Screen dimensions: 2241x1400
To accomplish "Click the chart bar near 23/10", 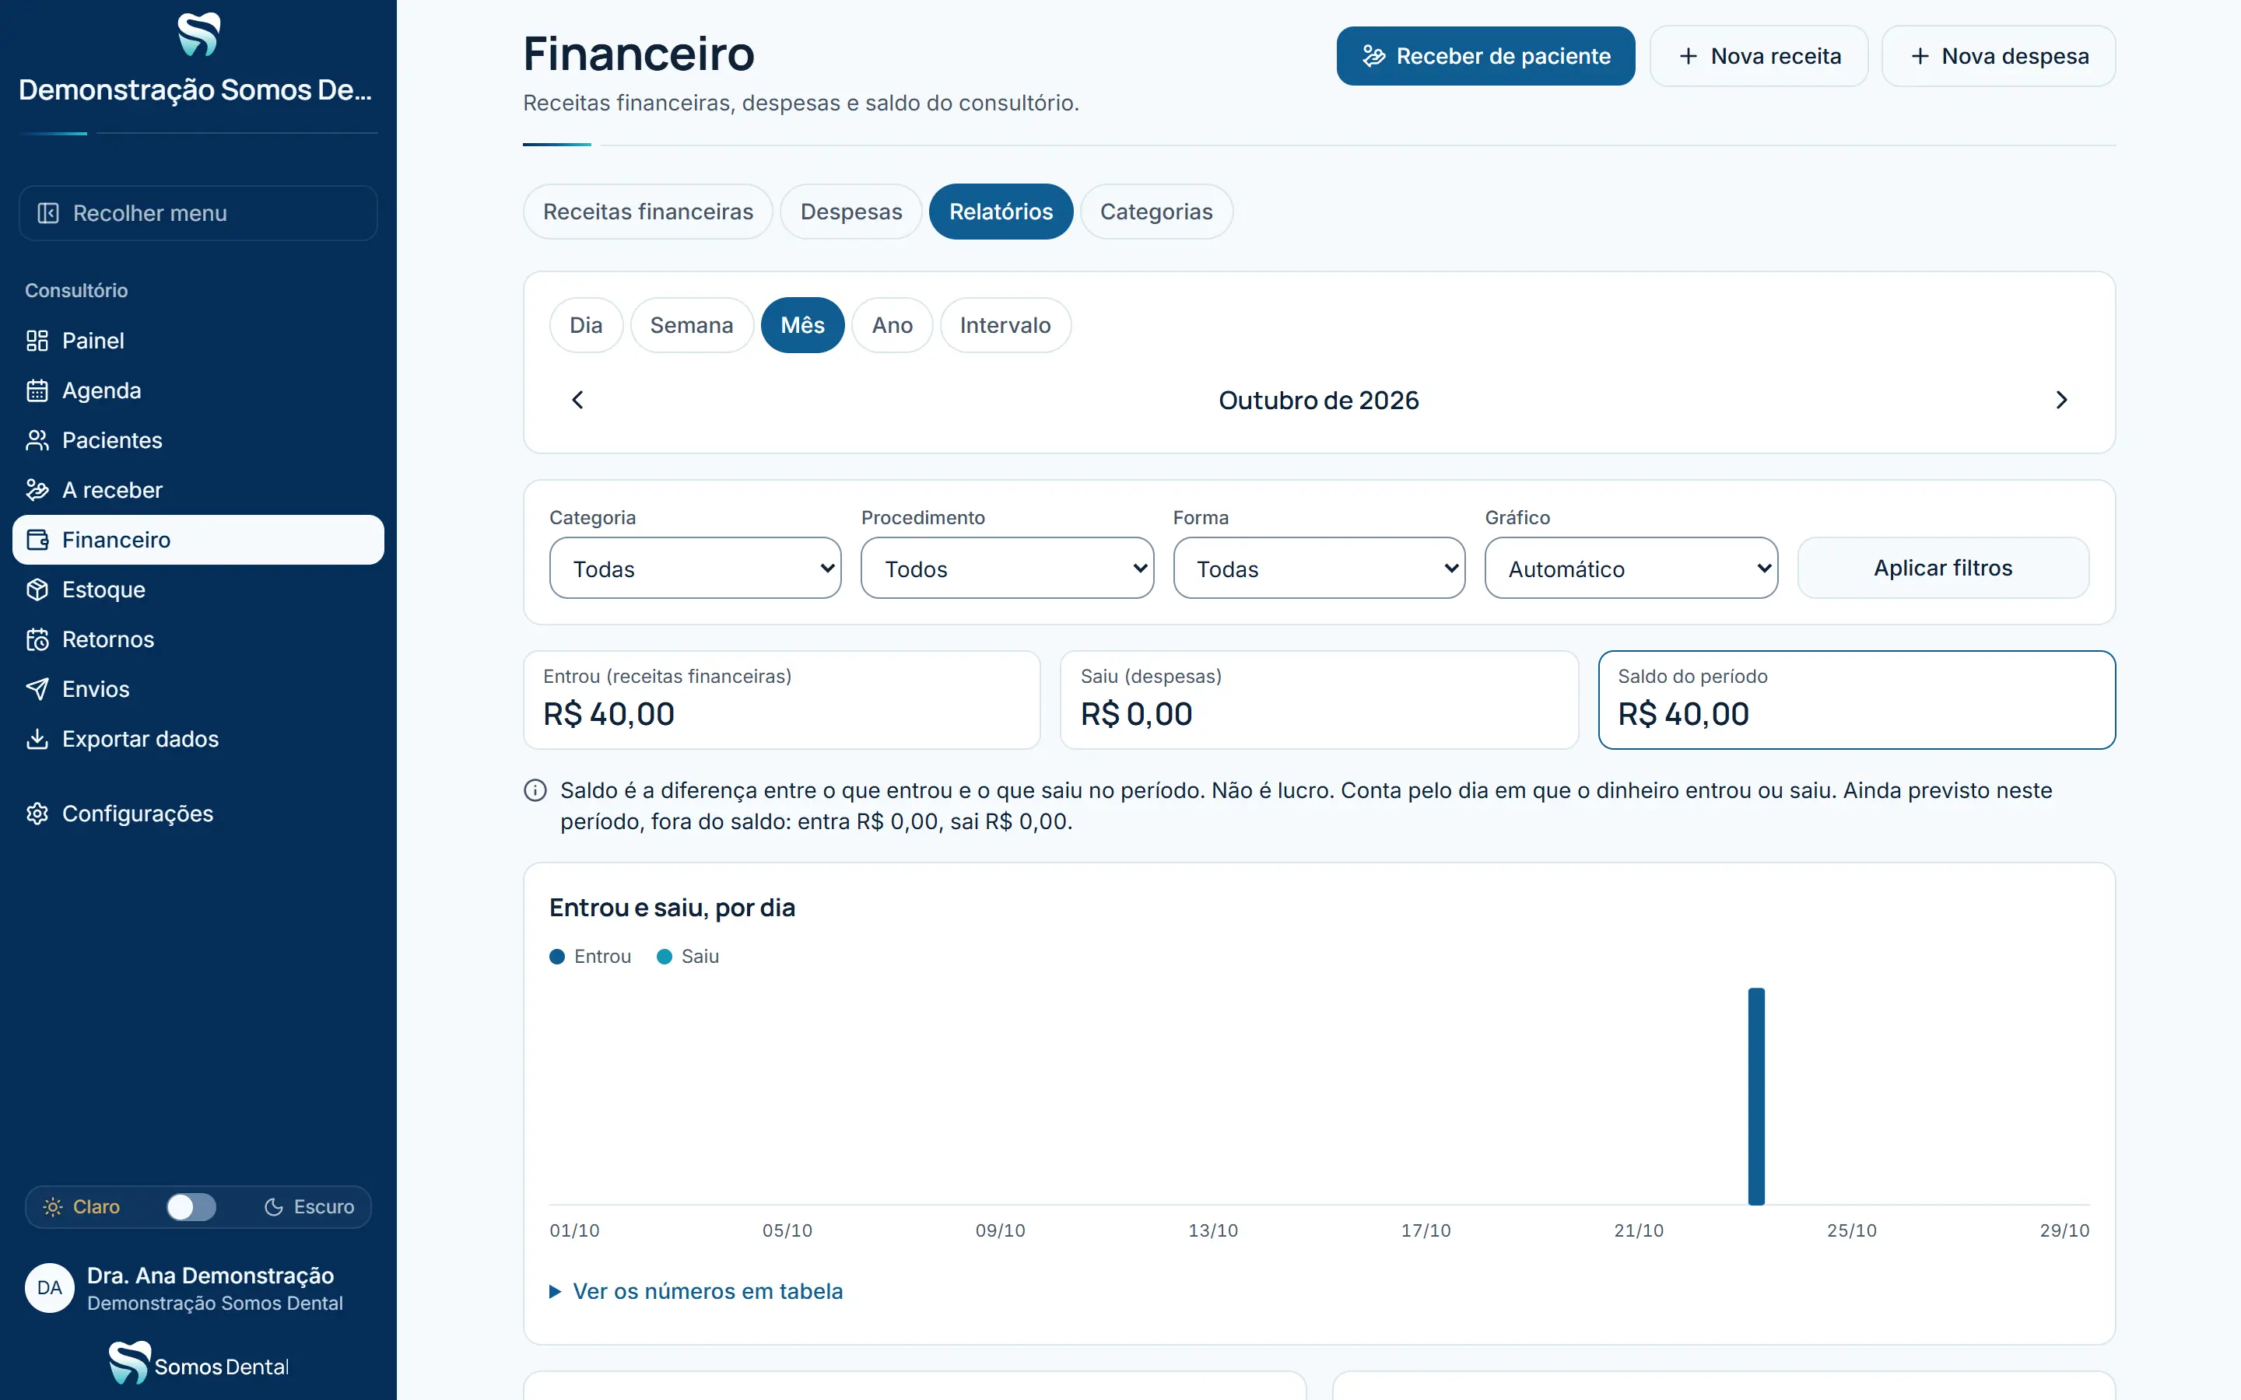I will (1757, 1097).
